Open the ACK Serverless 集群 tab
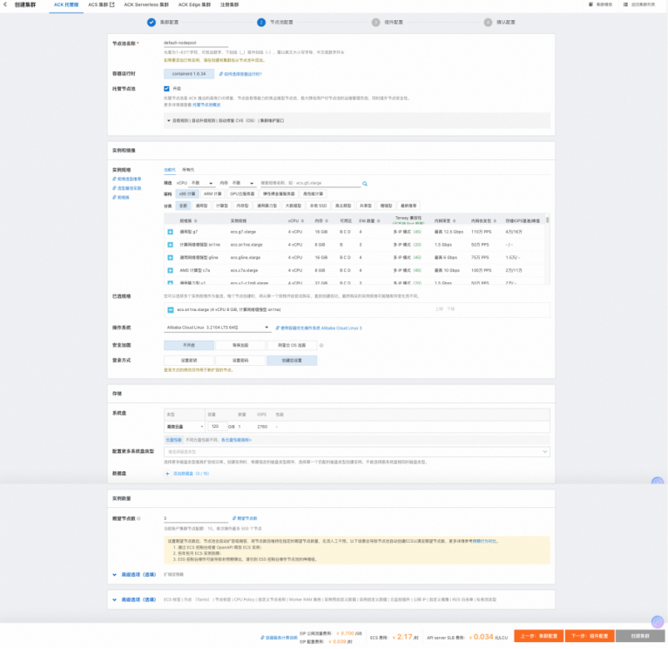 (146, 4)
